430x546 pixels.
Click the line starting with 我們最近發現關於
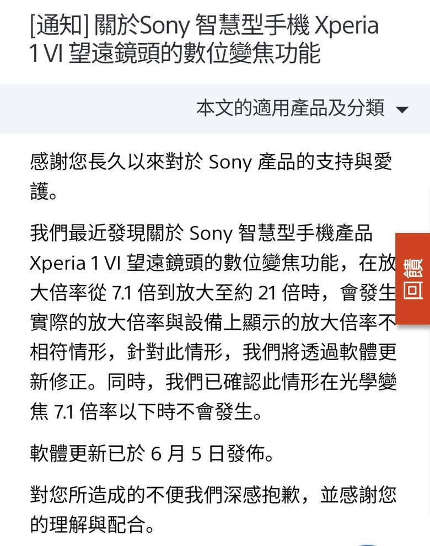click(x=201, y=233)
